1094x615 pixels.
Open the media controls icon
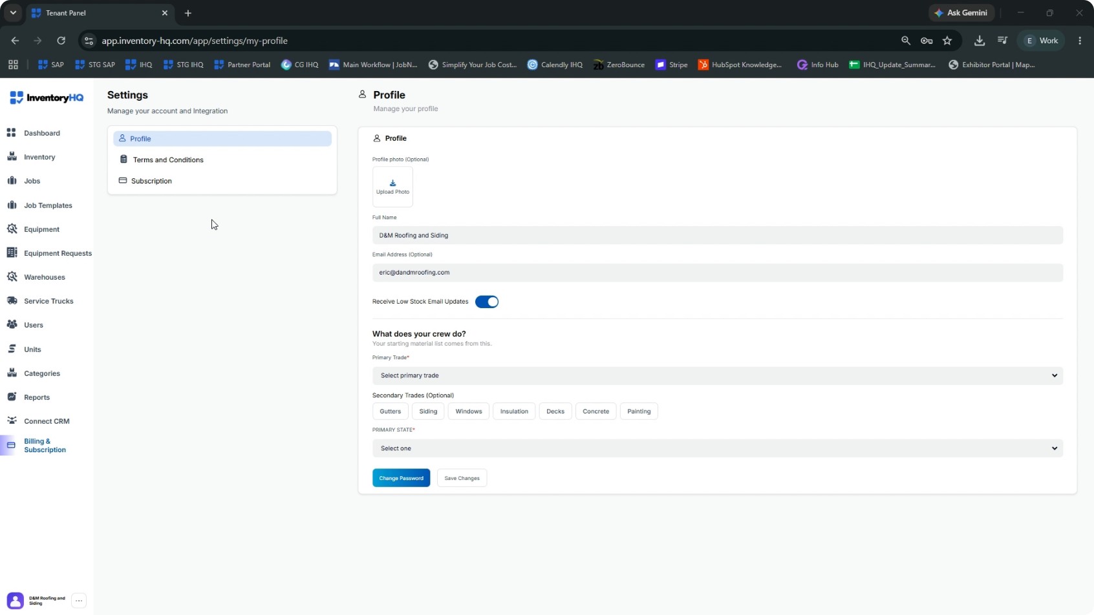point(1002,41)
